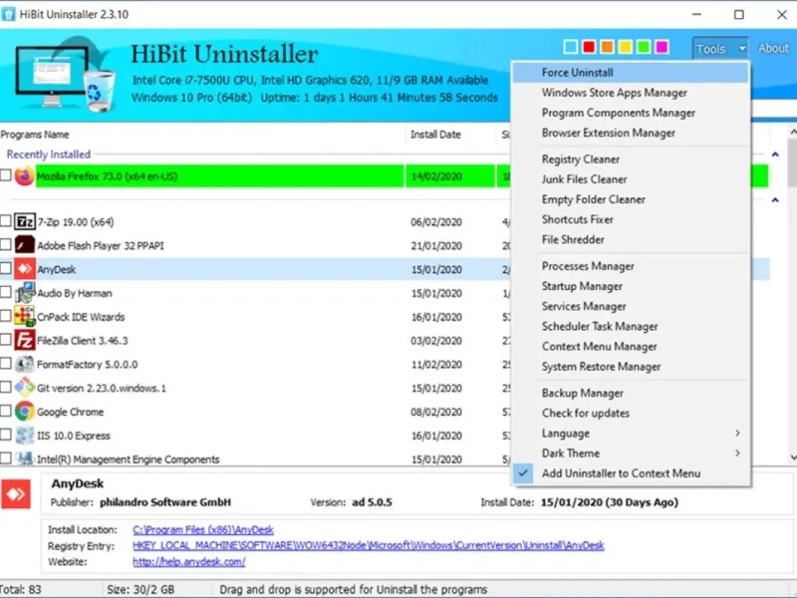This screenshot has height=598, width=797.
Task: Click the Google Chrome icon
Action: click(24, 412)
